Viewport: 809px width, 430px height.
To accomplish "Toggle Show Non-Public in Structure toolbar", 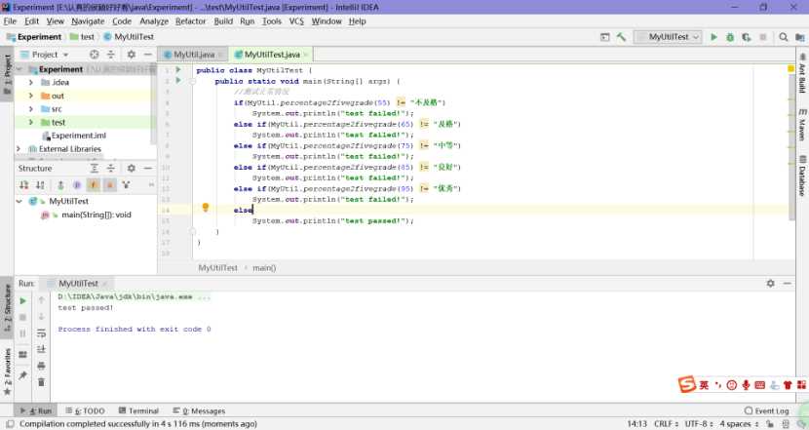I will point(110,185).
